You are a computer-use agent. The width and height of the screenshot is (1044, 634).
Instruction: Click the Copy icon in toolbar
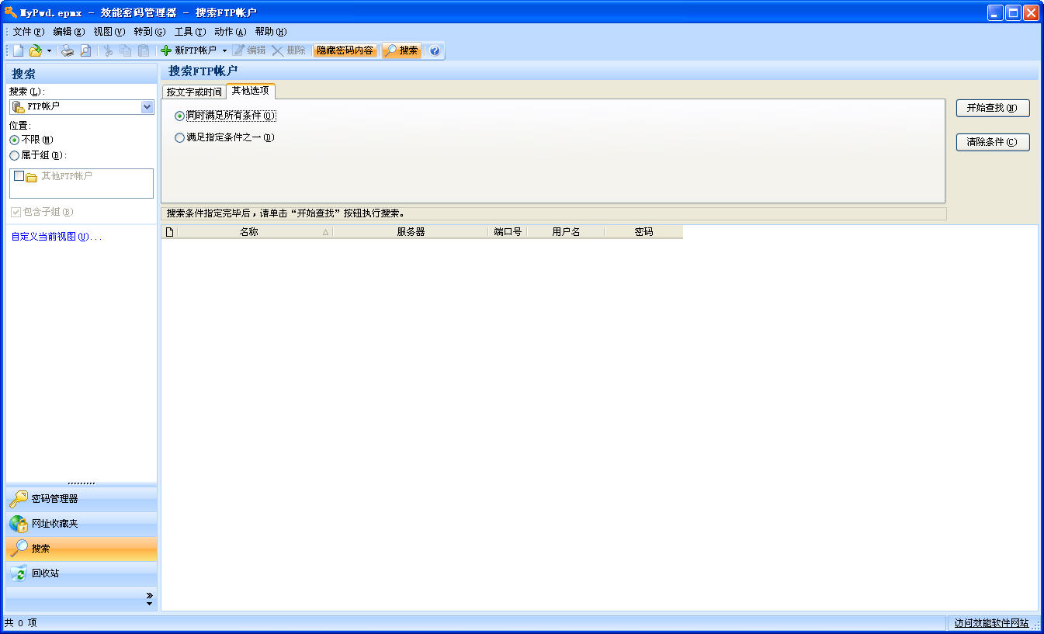click(x=126, y=50)
